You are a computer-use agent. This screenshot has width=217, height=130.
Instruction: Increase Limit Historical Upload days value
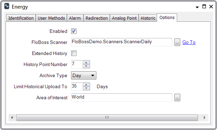pos(86,85)
